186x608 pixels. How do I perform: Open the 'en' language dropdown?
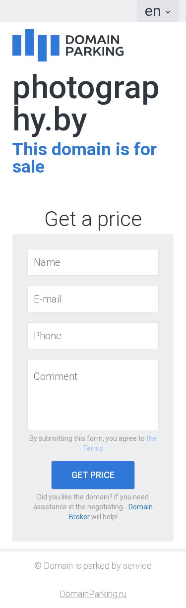(x=157, y=11)
